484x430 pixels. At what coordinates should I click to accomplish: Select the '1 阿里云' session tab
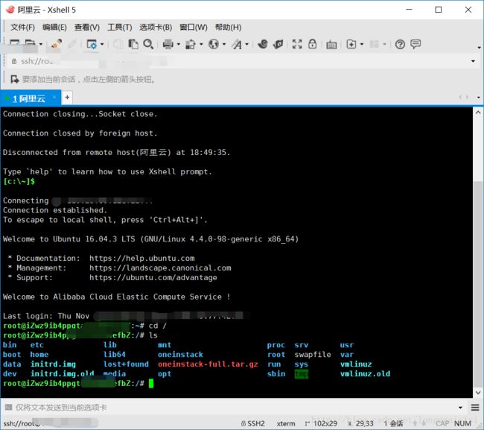point(29,98)
